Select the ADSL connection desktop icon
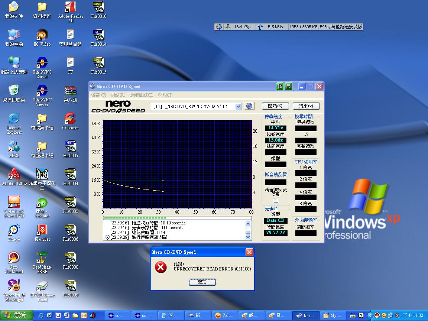Image resolution: width=428 pixels, height=321 pixels. (x=14, y=149)
